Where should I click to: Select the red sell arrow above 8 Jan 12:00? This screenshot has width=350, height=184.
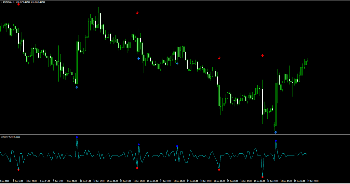[x=18, y=4]
